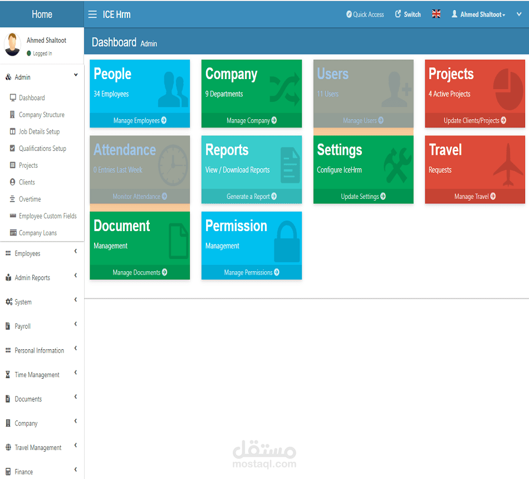Click the ICE Hrm title text
The height and width of the screenshot is (479, 529).
[116, 14]
